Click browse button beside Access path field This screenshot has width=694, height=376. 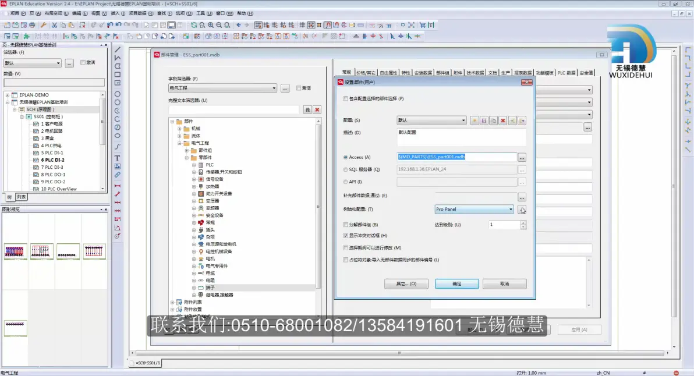click(x=522, y=158)
